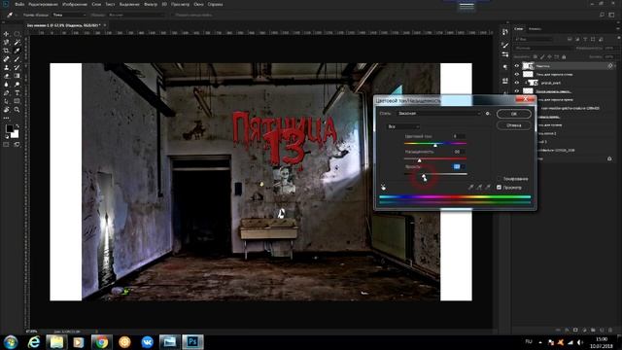This screenshot has width=622, height=350.
Task: Select the Pen tool
Action: [7, 93]
